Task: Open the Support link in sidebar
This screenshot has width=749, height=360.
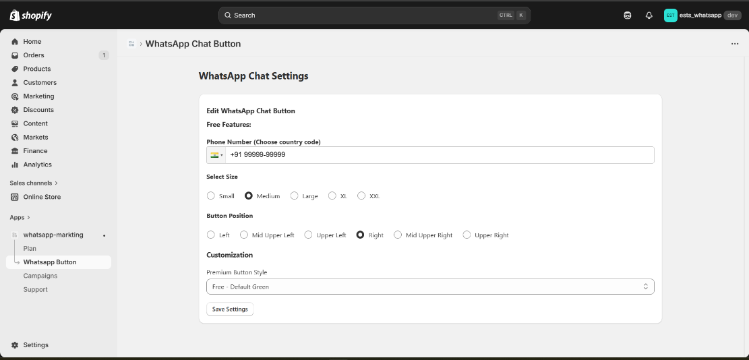Action: tap(36, 290)
